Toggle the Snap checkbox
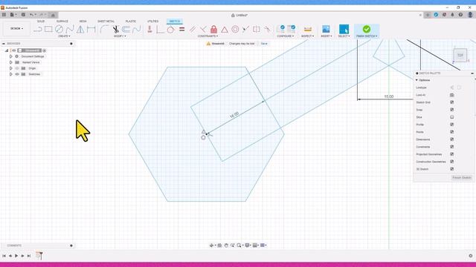 click(451, 110)
